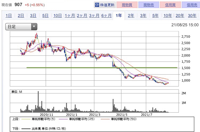Click the 2021/3 date axis label
The height and width of the screenshot is (132, 200).
click(95, 115)
